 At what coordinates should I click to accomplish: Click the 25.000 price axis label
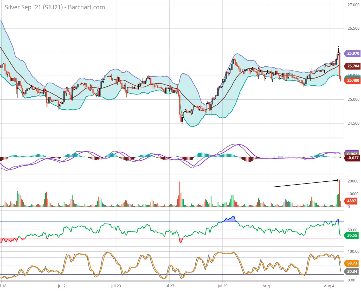[x=353, y=99]
